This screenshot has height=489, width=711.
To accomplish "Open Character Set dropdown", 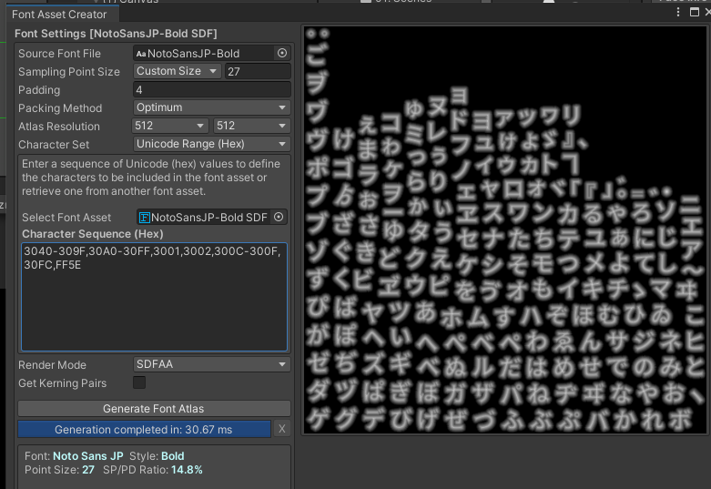I will tap(212, 144).
